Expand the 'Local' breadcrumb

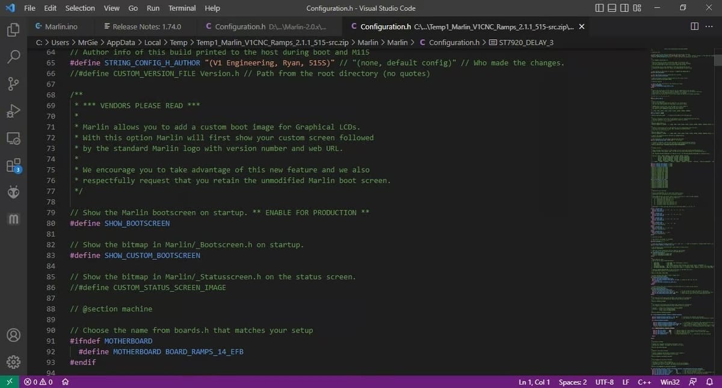pyautogui.click(x=153, y=42)
